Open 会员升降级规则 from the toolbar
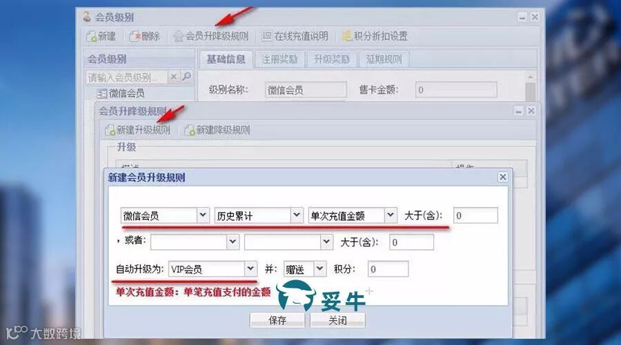This screenshot has height=345, width=621. coord(211,37)
